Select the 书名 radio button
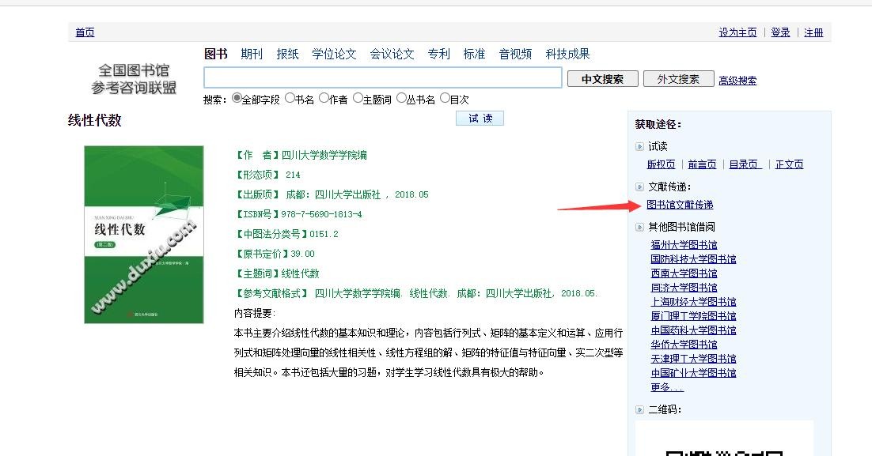Viewport: 872px width, 456px height. tap(290, 99)
